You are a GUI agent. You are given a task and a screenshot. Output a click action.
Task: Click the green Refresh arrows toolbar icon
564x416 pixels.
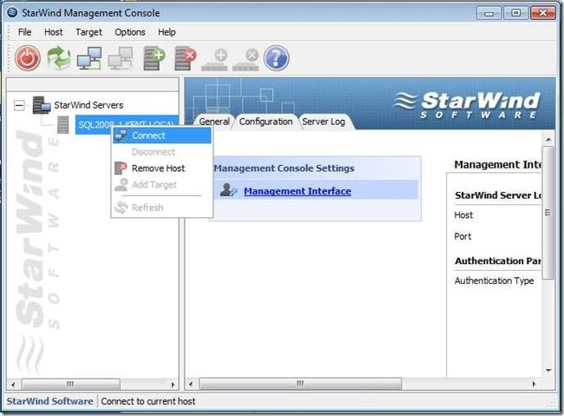59,58
